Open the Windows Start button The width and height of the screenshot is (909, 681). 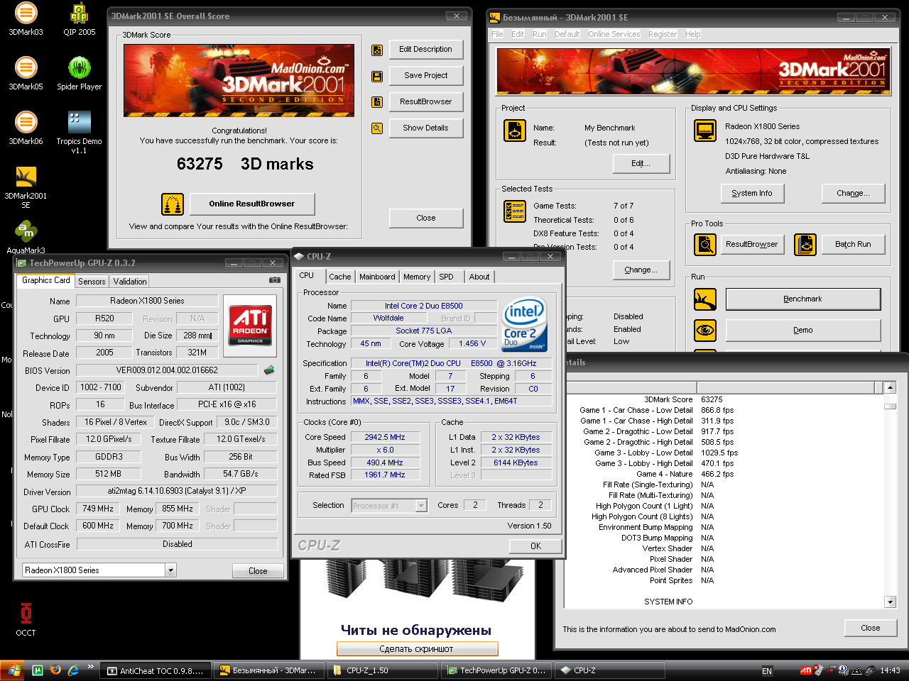point(12,670)
